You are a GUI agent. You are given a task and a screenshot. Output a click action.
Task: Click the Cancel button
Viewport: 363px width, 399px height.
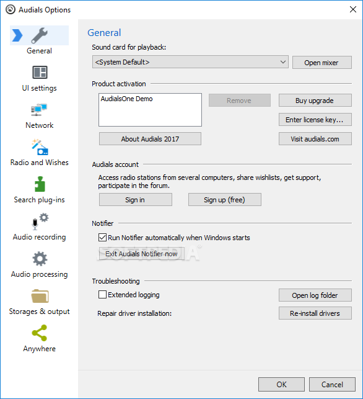pos(332,384)
